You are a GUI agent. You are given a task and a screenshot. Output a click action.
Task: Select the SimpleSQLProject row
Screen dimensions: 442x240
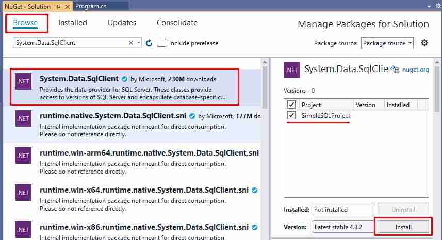pos(356,116)
